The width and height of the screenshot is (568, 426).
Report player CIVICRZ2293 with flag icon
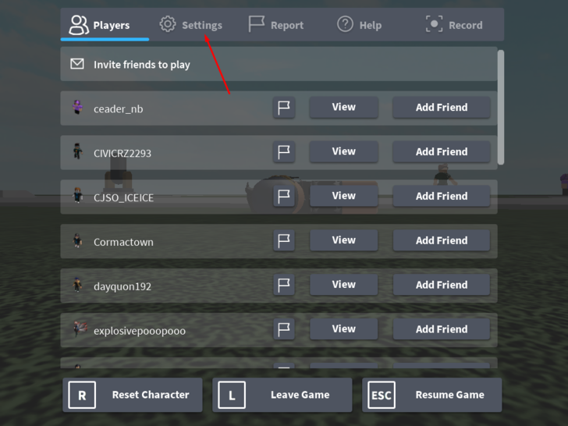pos(284,152)
